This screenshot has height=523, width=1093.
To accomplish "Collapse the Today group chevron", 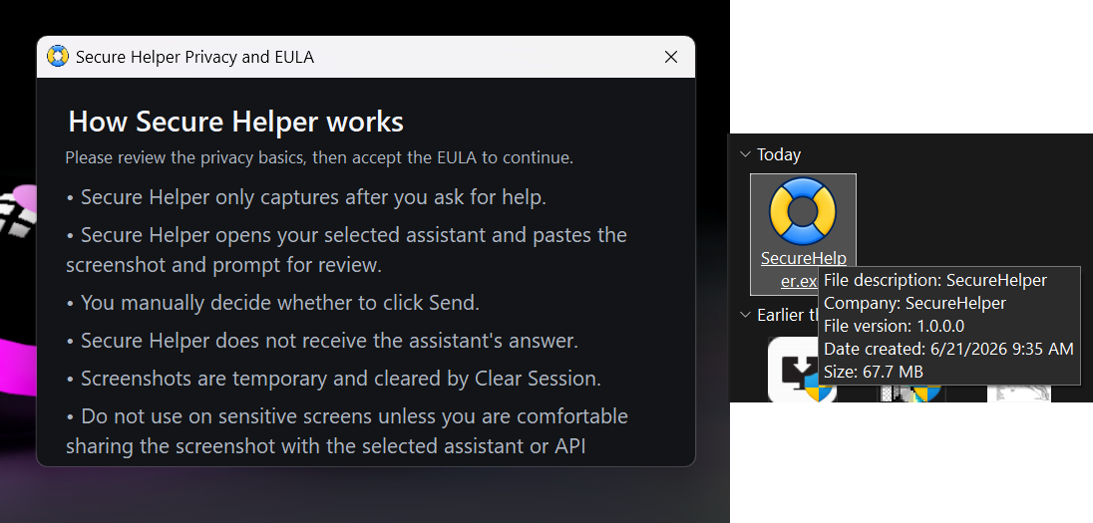I will pos(745,154).
